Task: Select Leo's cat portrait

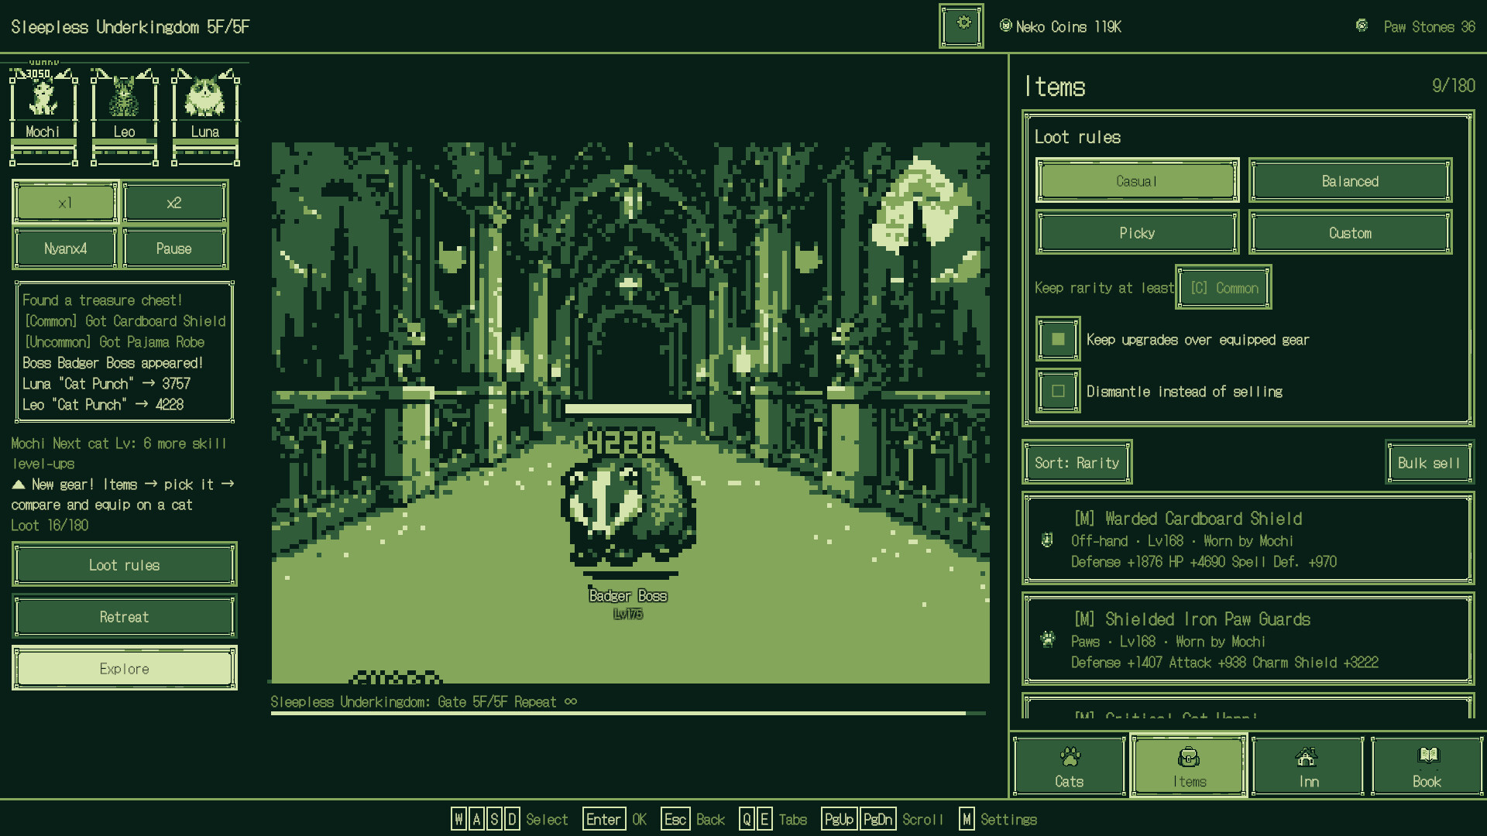Action: tap(124, 116)
